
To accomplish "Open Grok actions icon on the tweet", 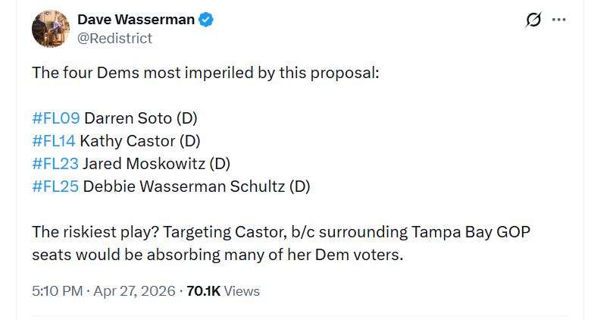I will (x=533, y=20).
